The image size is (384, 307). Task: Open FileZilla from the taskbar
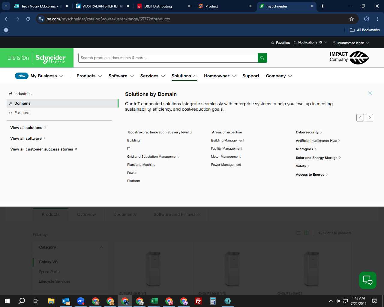(198, 301)
